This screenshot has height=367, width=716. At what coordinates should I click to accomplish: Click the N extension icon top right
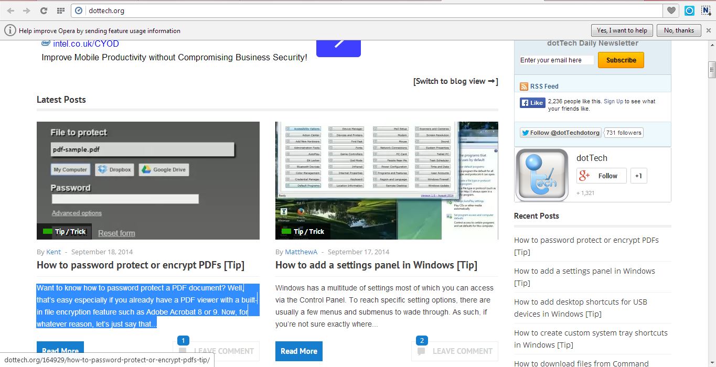click(x=705, y=10)
